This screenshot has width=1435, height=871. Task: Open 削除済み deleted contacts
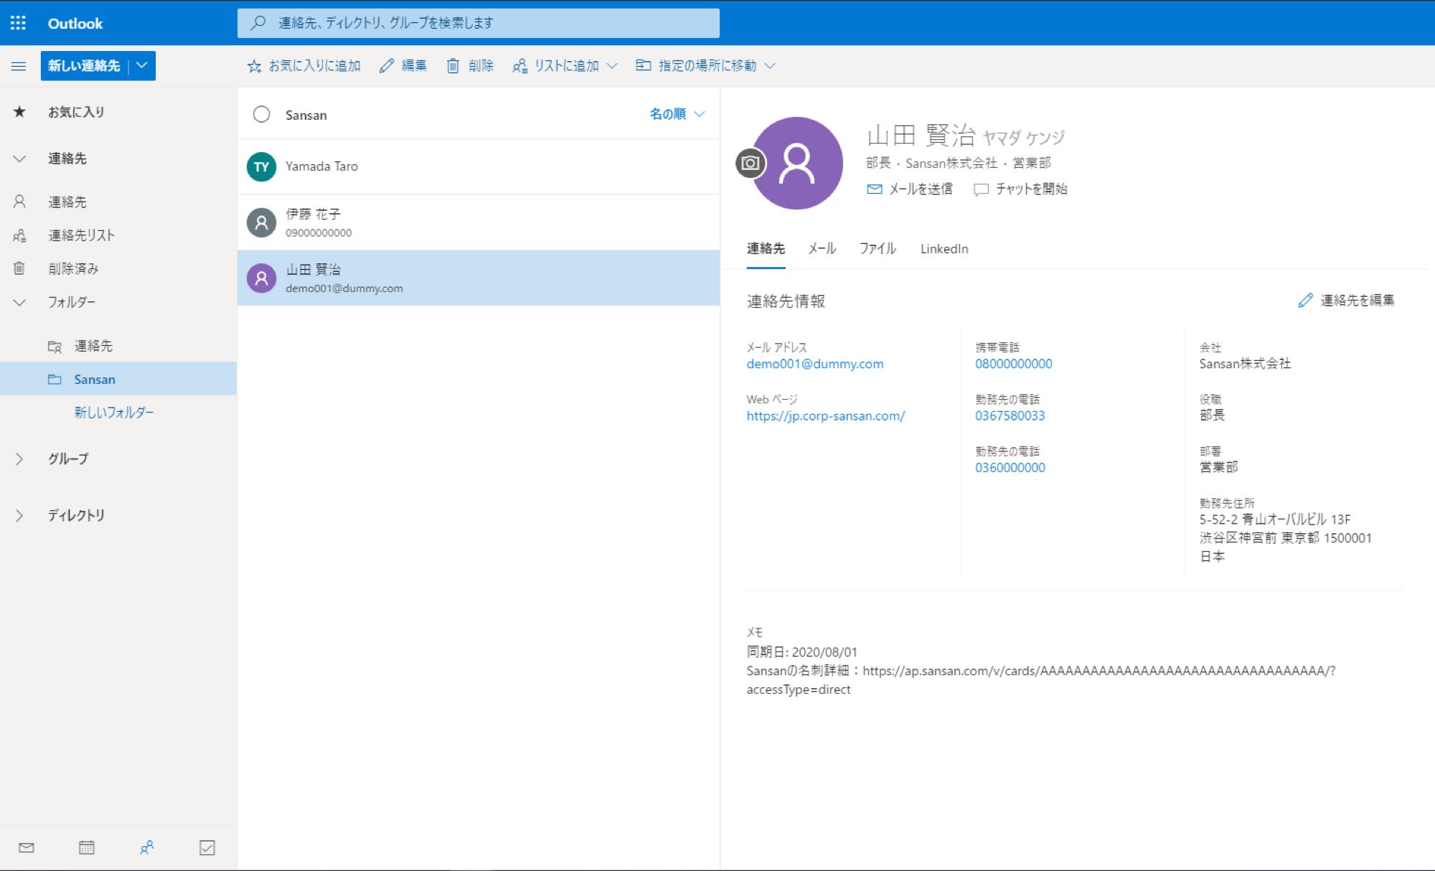pos(118,268)
